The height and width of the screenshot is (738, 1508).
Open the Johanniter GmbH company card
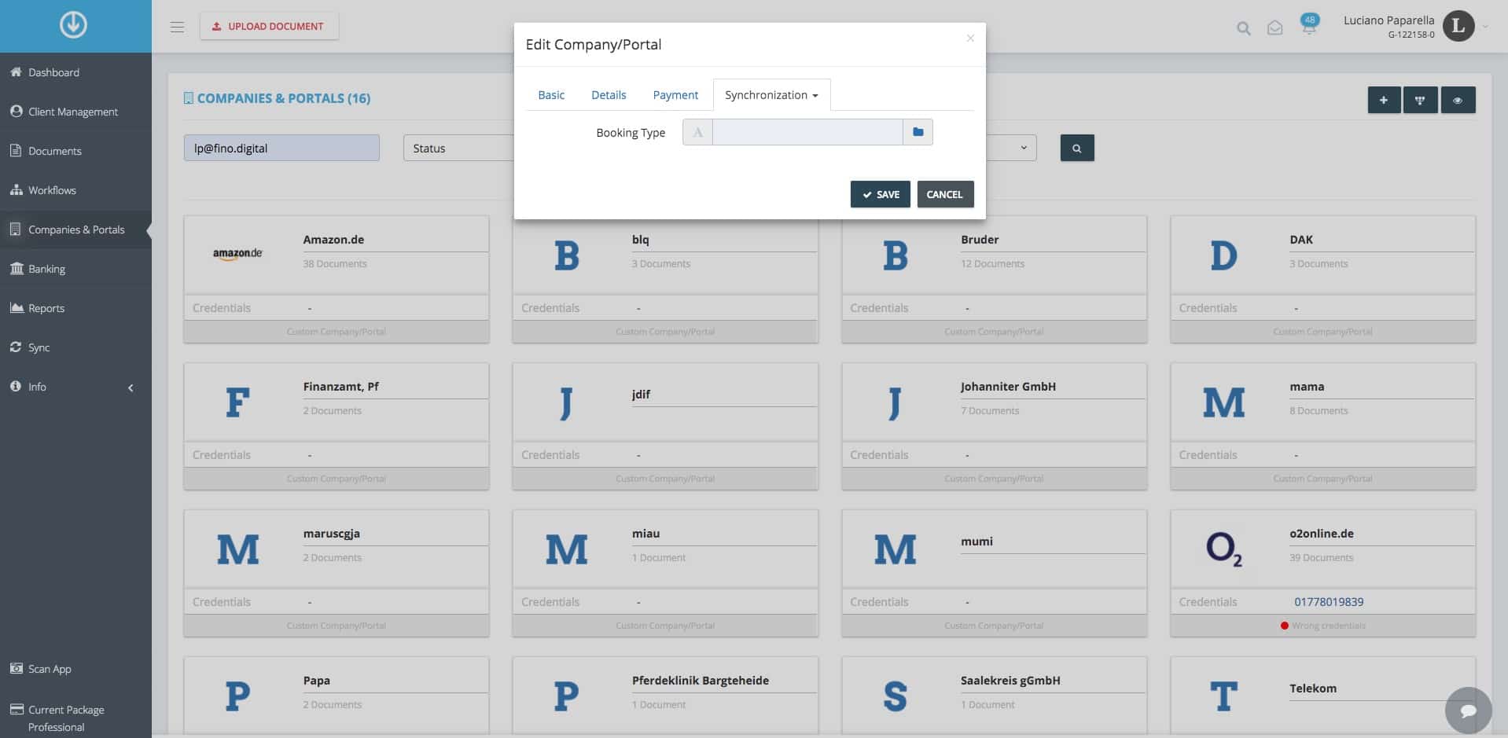994,426
